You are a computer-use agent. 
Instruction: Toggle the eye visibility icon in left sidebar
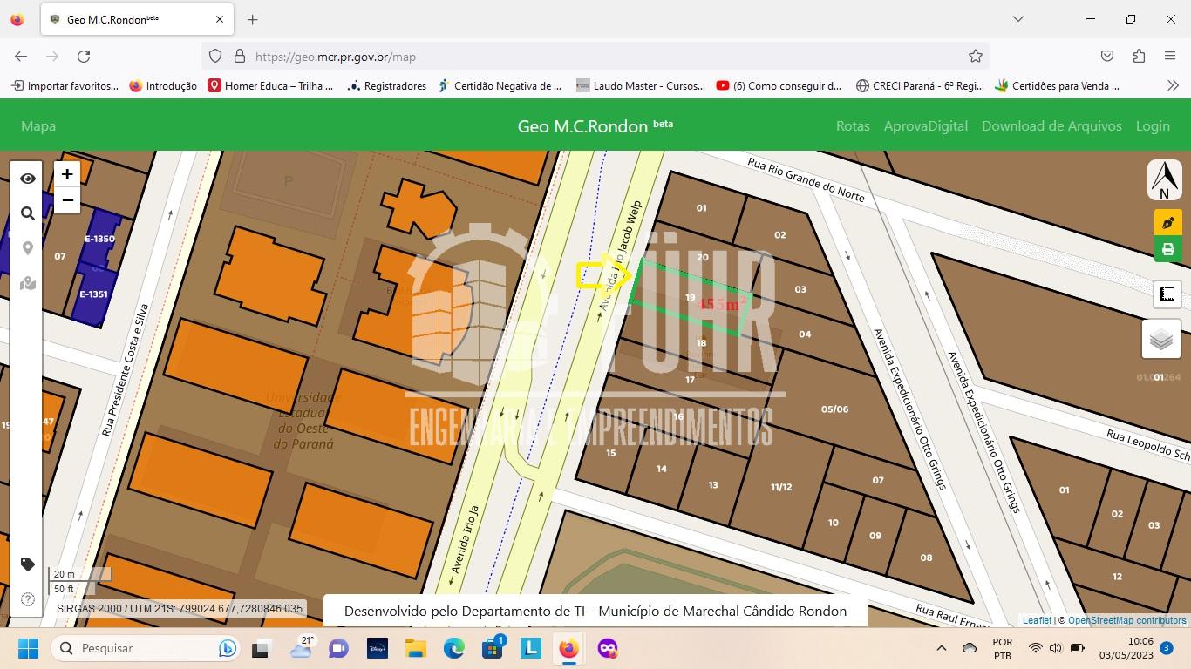click(x=27, y=179)
